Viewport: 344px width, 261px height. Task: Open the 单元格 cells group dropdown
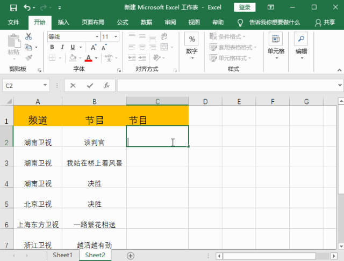[276, 46]
